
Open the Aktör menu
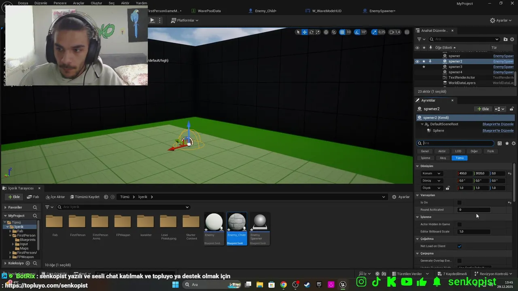(x=125, y=3)
